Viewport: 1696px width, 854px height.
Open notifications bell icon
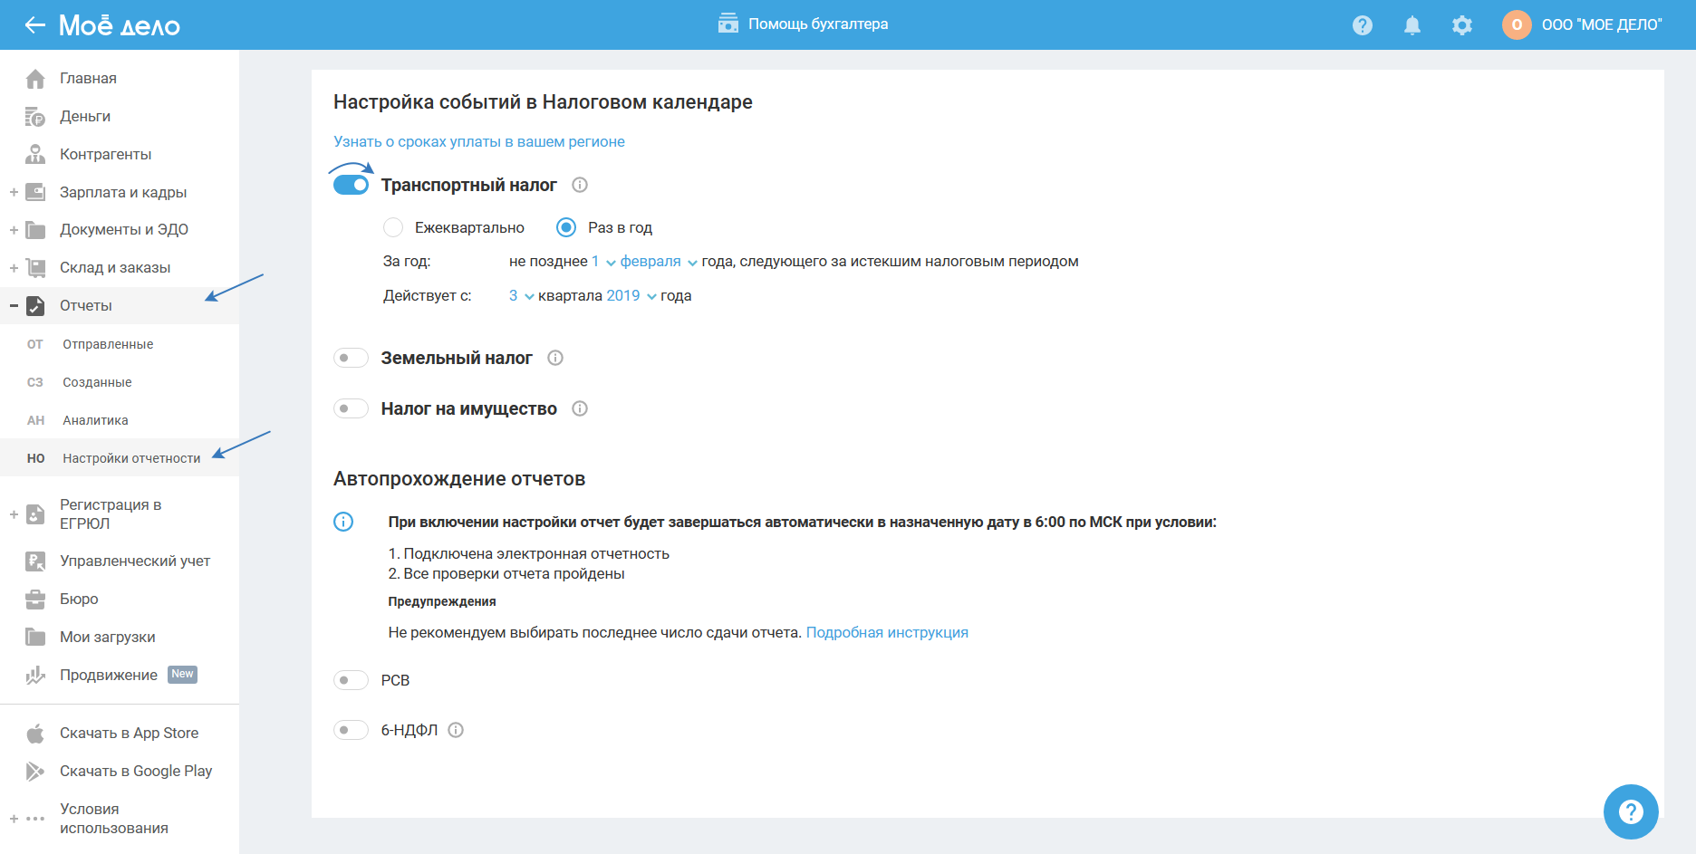tap(1412, 25)
